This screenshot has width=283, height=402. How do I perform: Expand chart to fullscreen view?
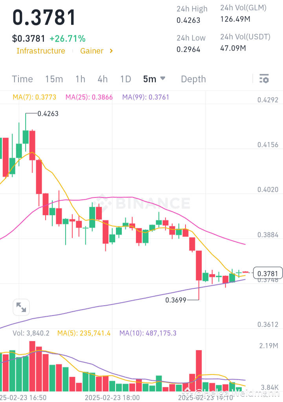coord(21,307)
